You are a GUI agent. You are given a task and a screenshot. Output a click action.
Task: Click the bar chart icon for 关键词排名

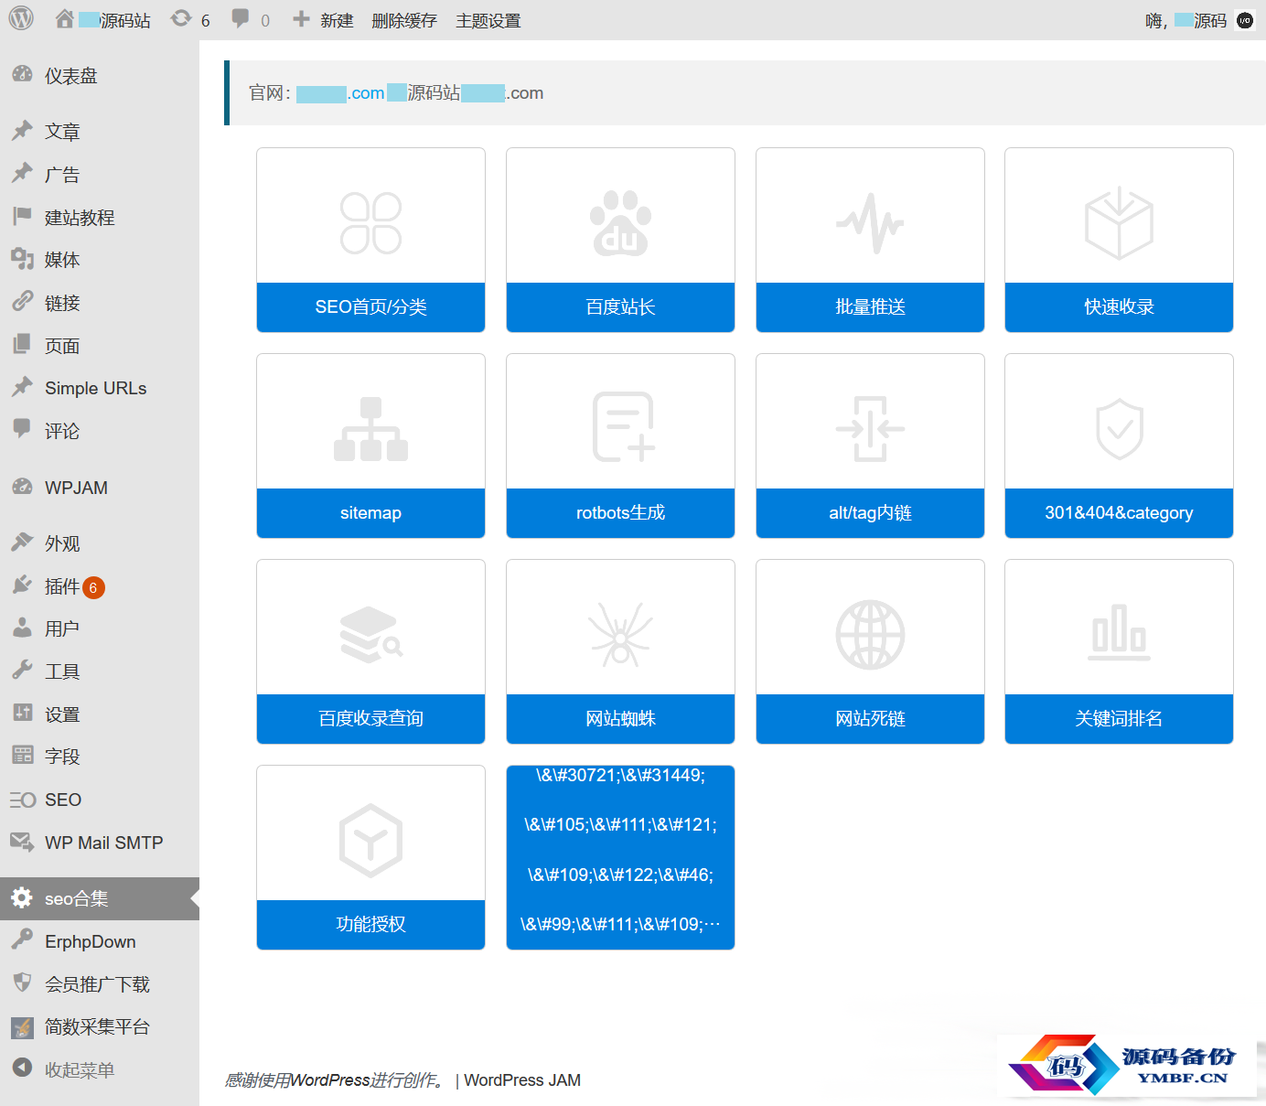tap(1119, 633)
